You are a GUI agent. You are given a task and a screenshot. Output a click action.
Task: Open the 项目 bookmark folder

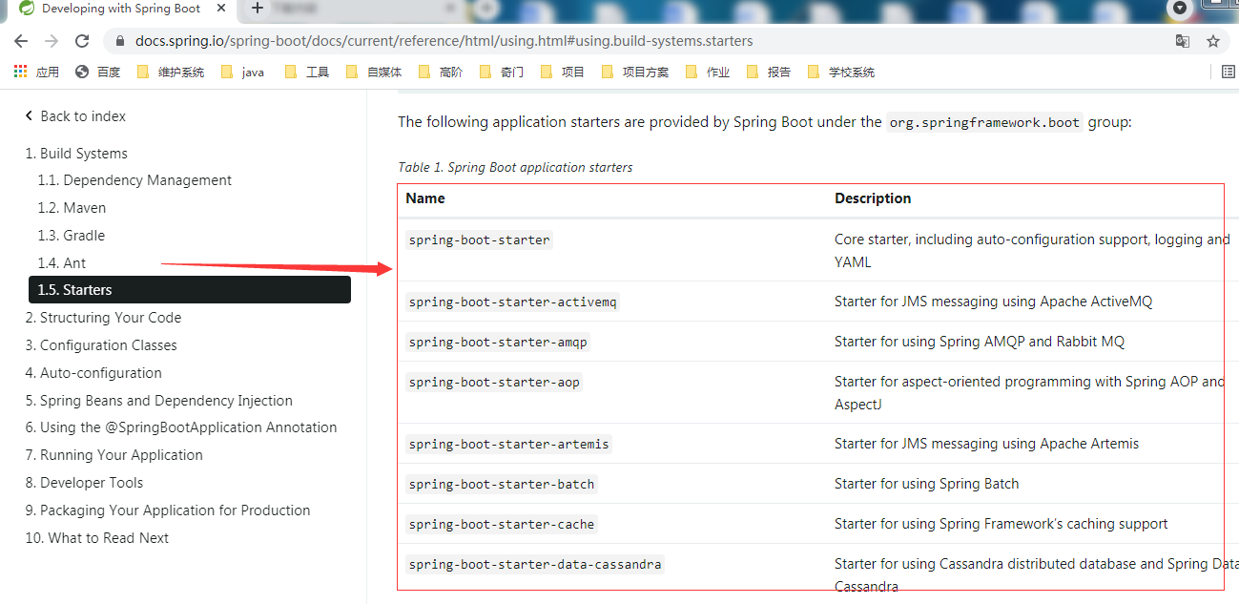(563, 72)
